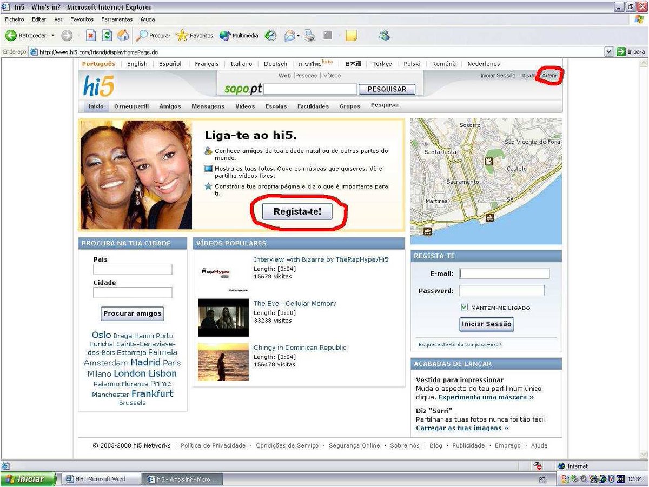
Task: Click the Home page toolbar icon
Action: click(123, 36)
